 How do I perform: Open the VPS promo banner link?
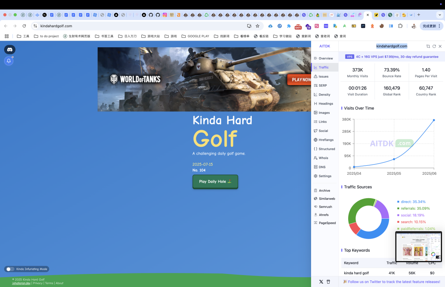[392, 57]
